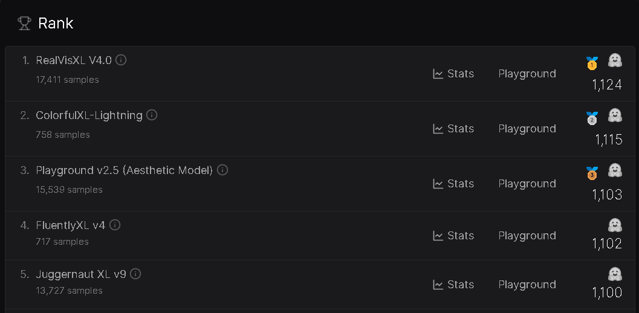Show info for Juggernaut XL v9

pyautogui.click(x=135, y=274)
